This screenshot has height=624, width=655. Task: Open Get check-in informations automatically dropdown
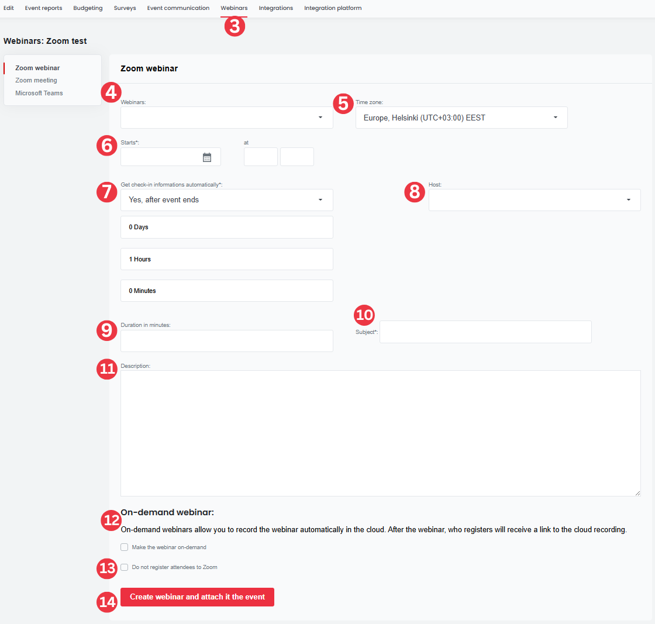click(227, 199)
